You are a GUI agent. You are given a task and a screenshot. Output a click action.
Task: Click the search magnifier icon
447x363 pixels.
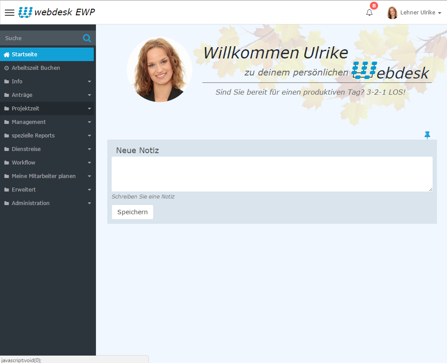(x=87, y=38)
